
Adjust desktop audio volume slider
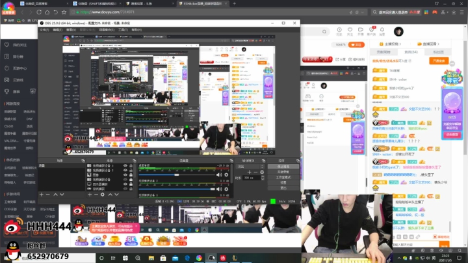point(177,175)
